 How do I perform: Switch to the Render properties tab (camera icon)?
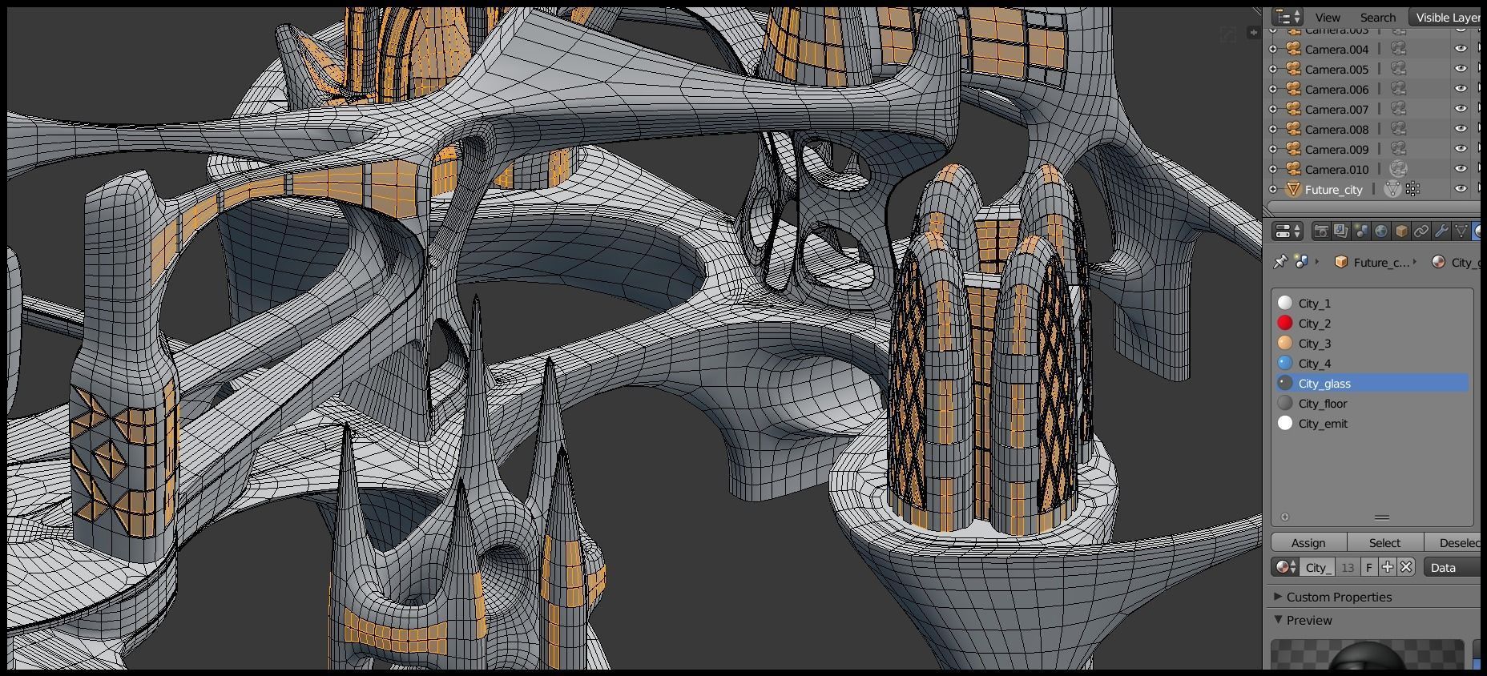click(x=1321, y=231)
